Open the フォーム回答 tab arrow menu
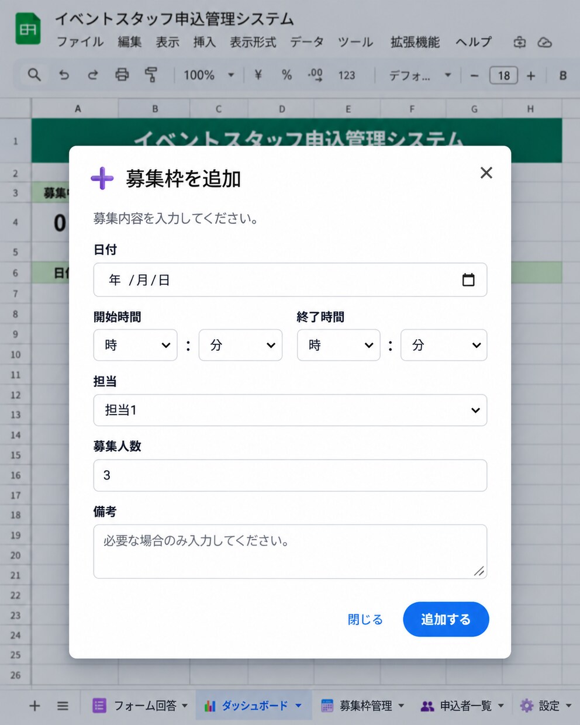The width and height of the screenshot is (580, 725). click(x=185, y=706)
